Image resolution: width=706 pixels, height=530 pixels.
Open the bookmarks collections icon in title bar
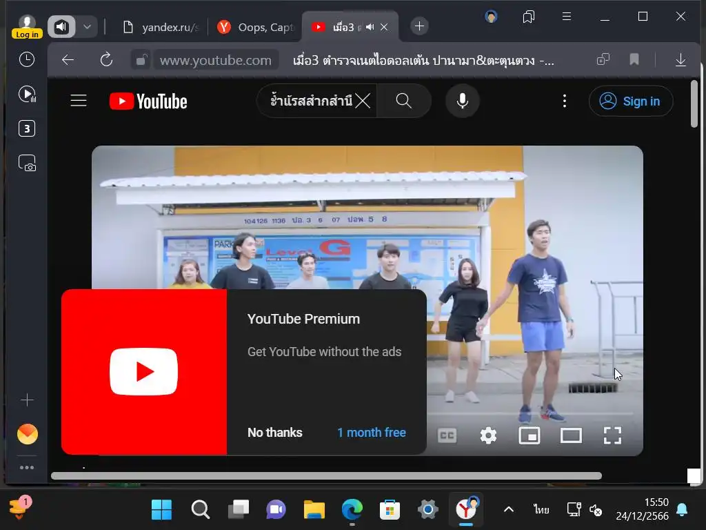(x=529, y=17)
